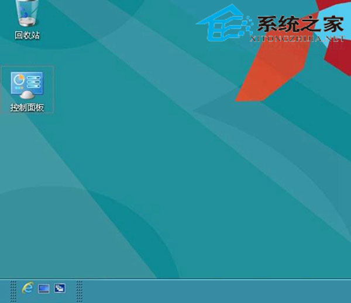The height and width of the screenshot is (303, 351).
Task: Click the 控制面板 label under the icon
Action: point(27,107)
